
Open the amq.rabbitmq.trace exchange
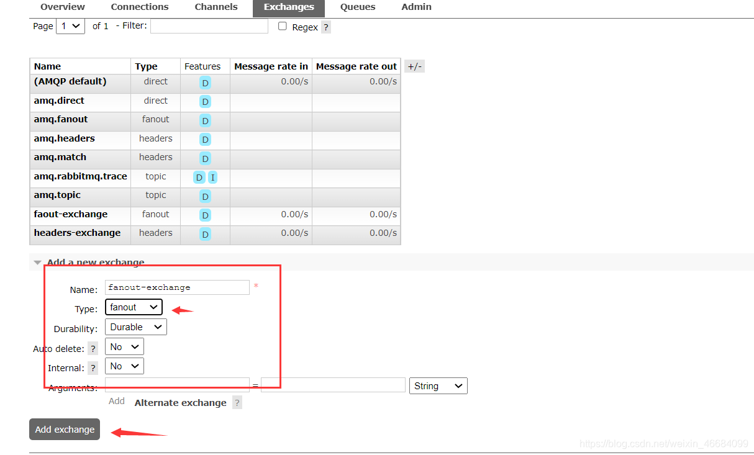pos(81,176)
